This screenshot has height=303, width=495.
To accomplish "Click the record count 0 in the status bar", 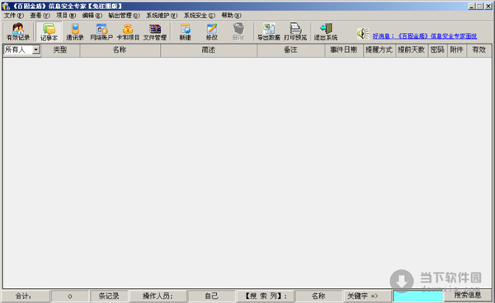I will click(70, 296).
